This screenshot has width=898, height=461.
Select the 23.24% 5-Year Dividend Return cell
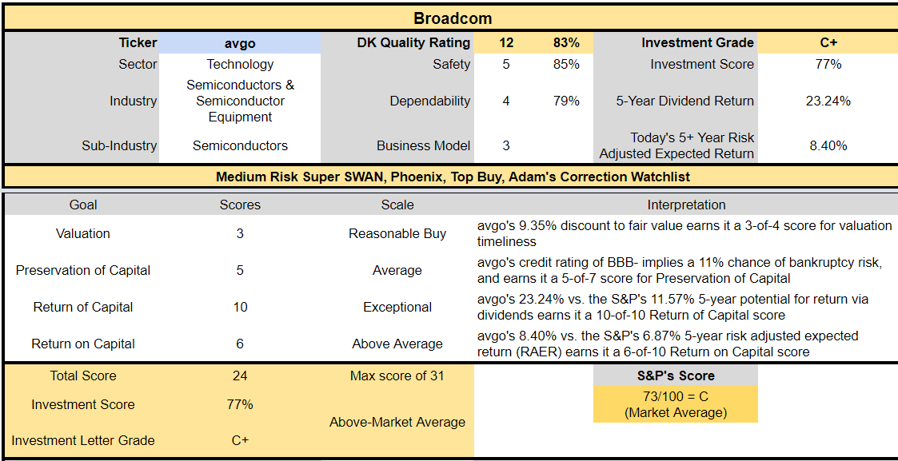coord(828,101)
